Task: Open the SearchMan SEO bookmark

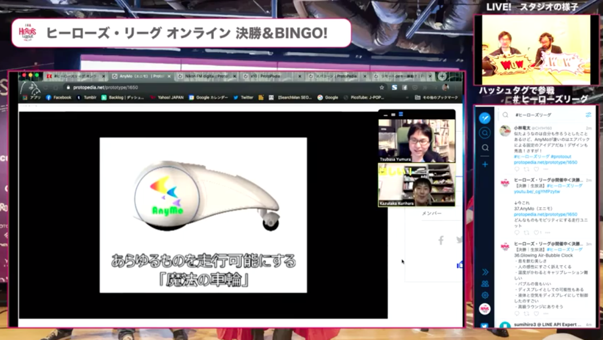Action: (290, 98)
